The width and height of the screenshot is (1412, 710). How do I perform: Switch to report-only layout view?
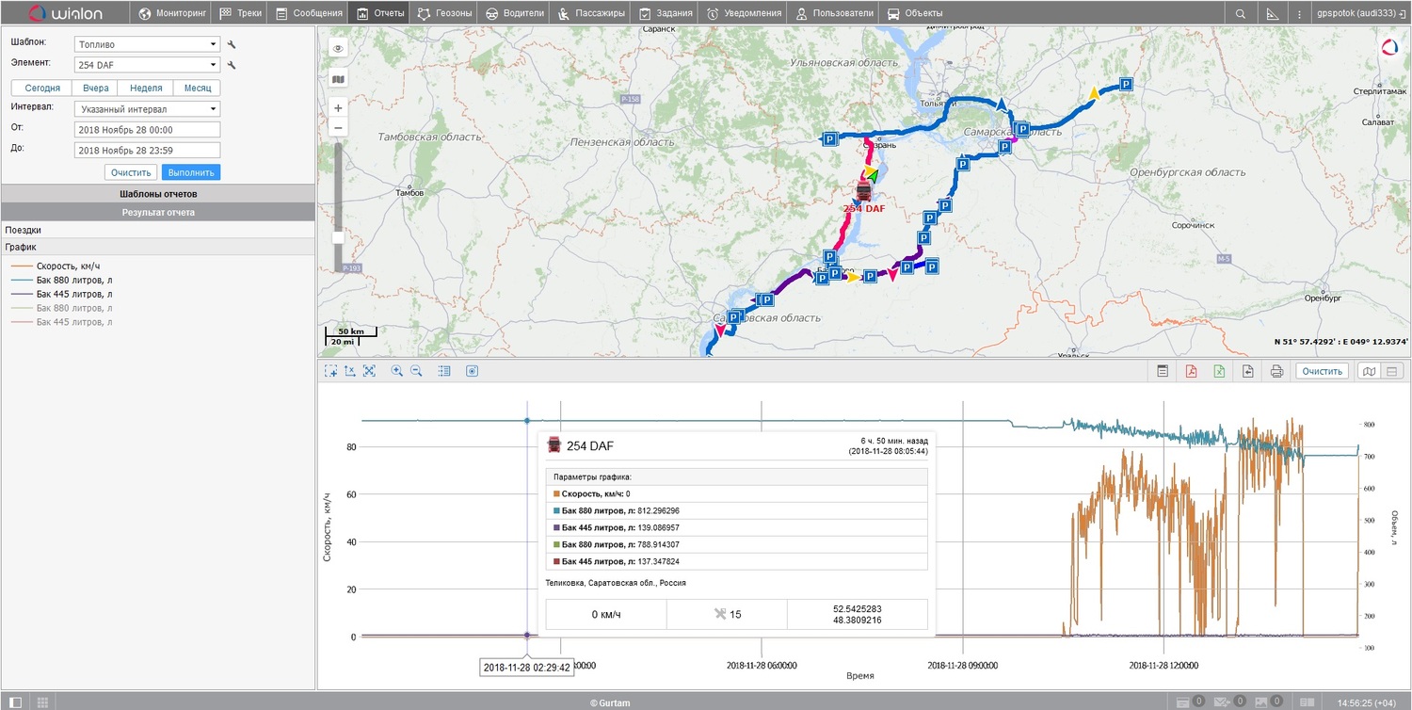coord(1393,371)
